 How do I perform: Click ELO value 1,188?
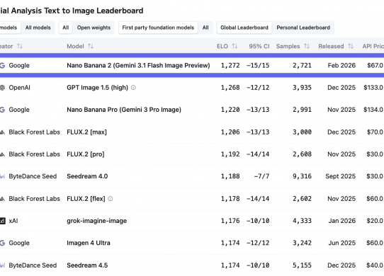tap(230, 176)
